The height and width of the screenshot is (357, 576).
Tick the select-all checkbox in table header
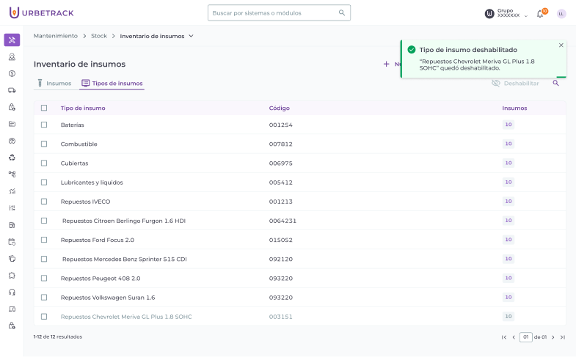click(x=44, y=108)
